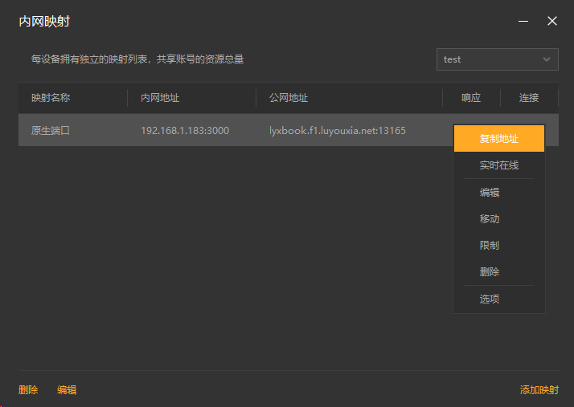
Task: Choose 实时在线 in context menu
Action: 499,165
